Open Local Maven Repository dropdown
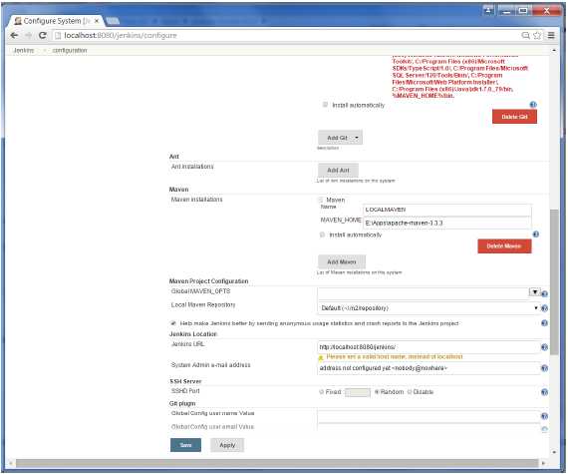This screenshot has height=474, width=568. coord(428,308)
